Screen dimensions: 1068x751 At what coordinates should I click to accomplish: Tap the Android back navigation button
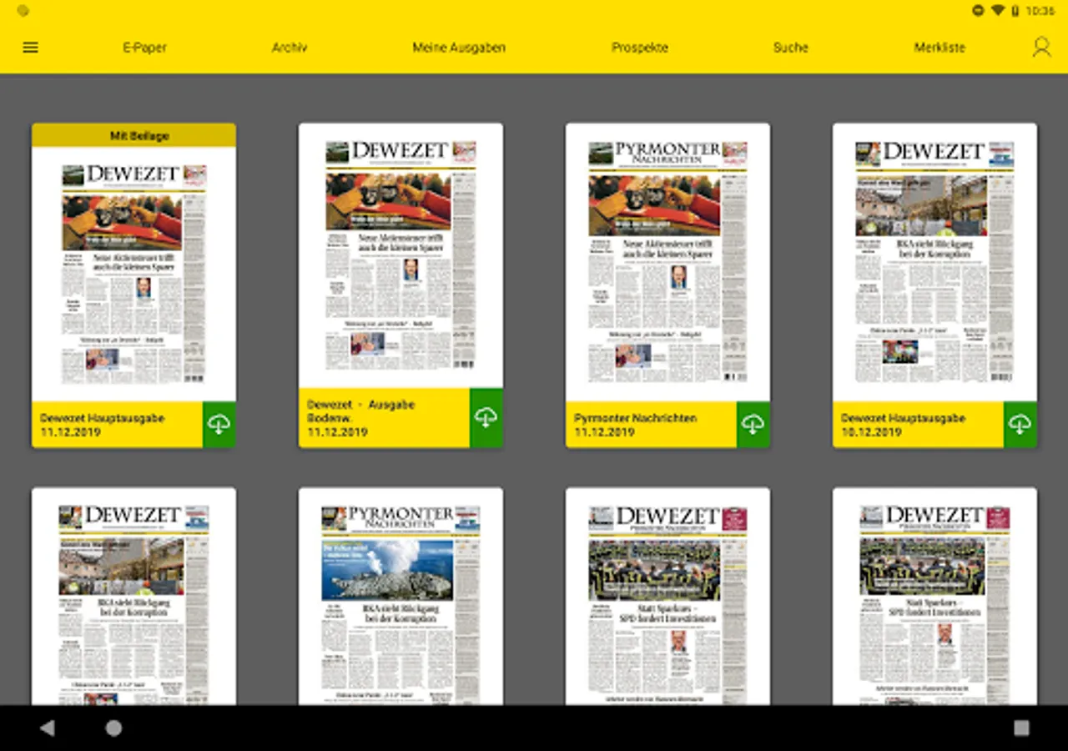click(48, 728)
